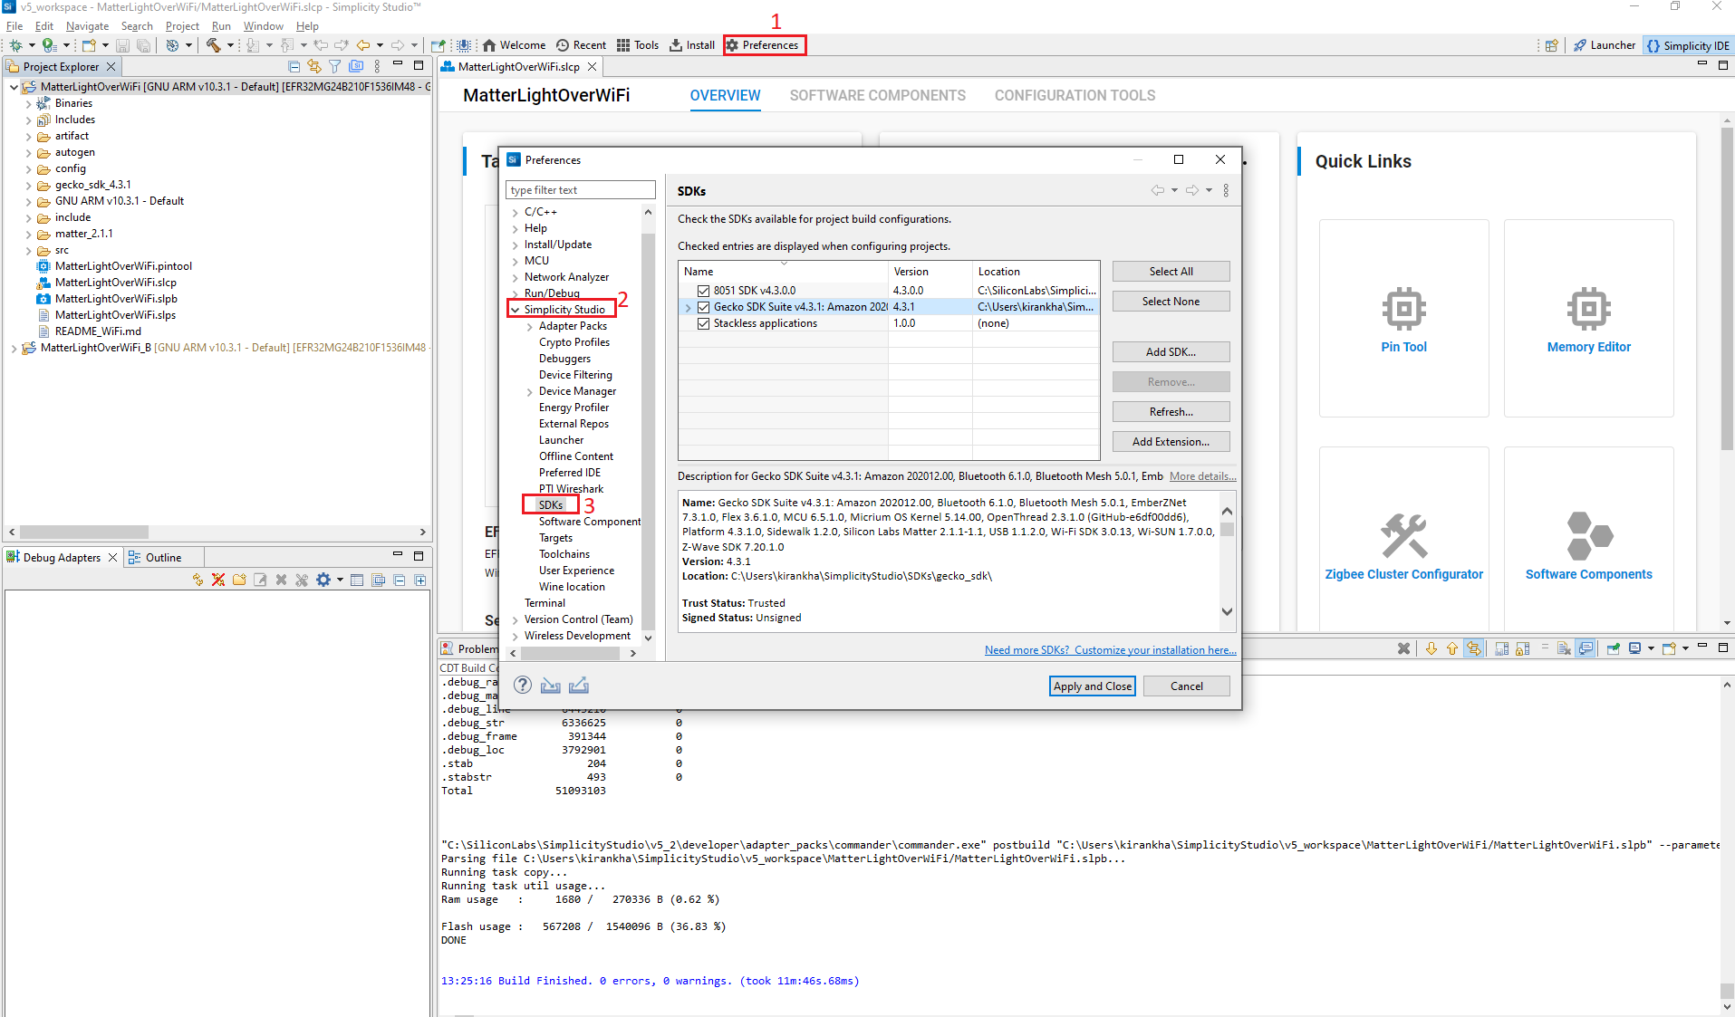This screenshot has height=1017, width=1735.
Task: Click the type filter text field
Action: 580,190
